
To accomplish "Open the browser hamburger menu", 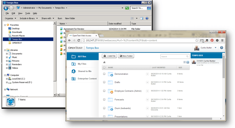I will pos(222,40).
